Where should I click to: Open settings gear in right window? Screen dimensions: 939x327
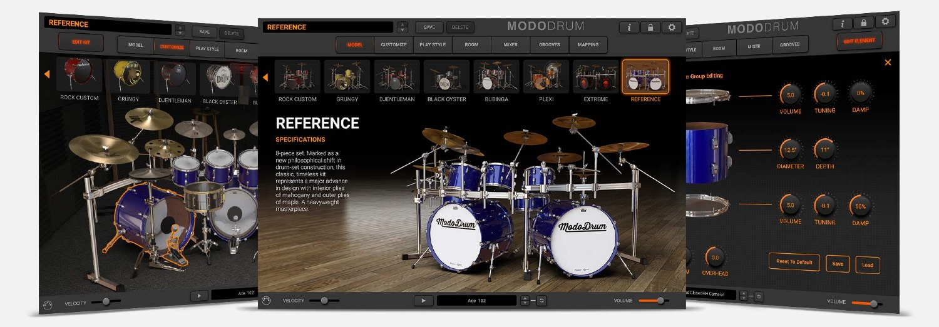(885, 21)
